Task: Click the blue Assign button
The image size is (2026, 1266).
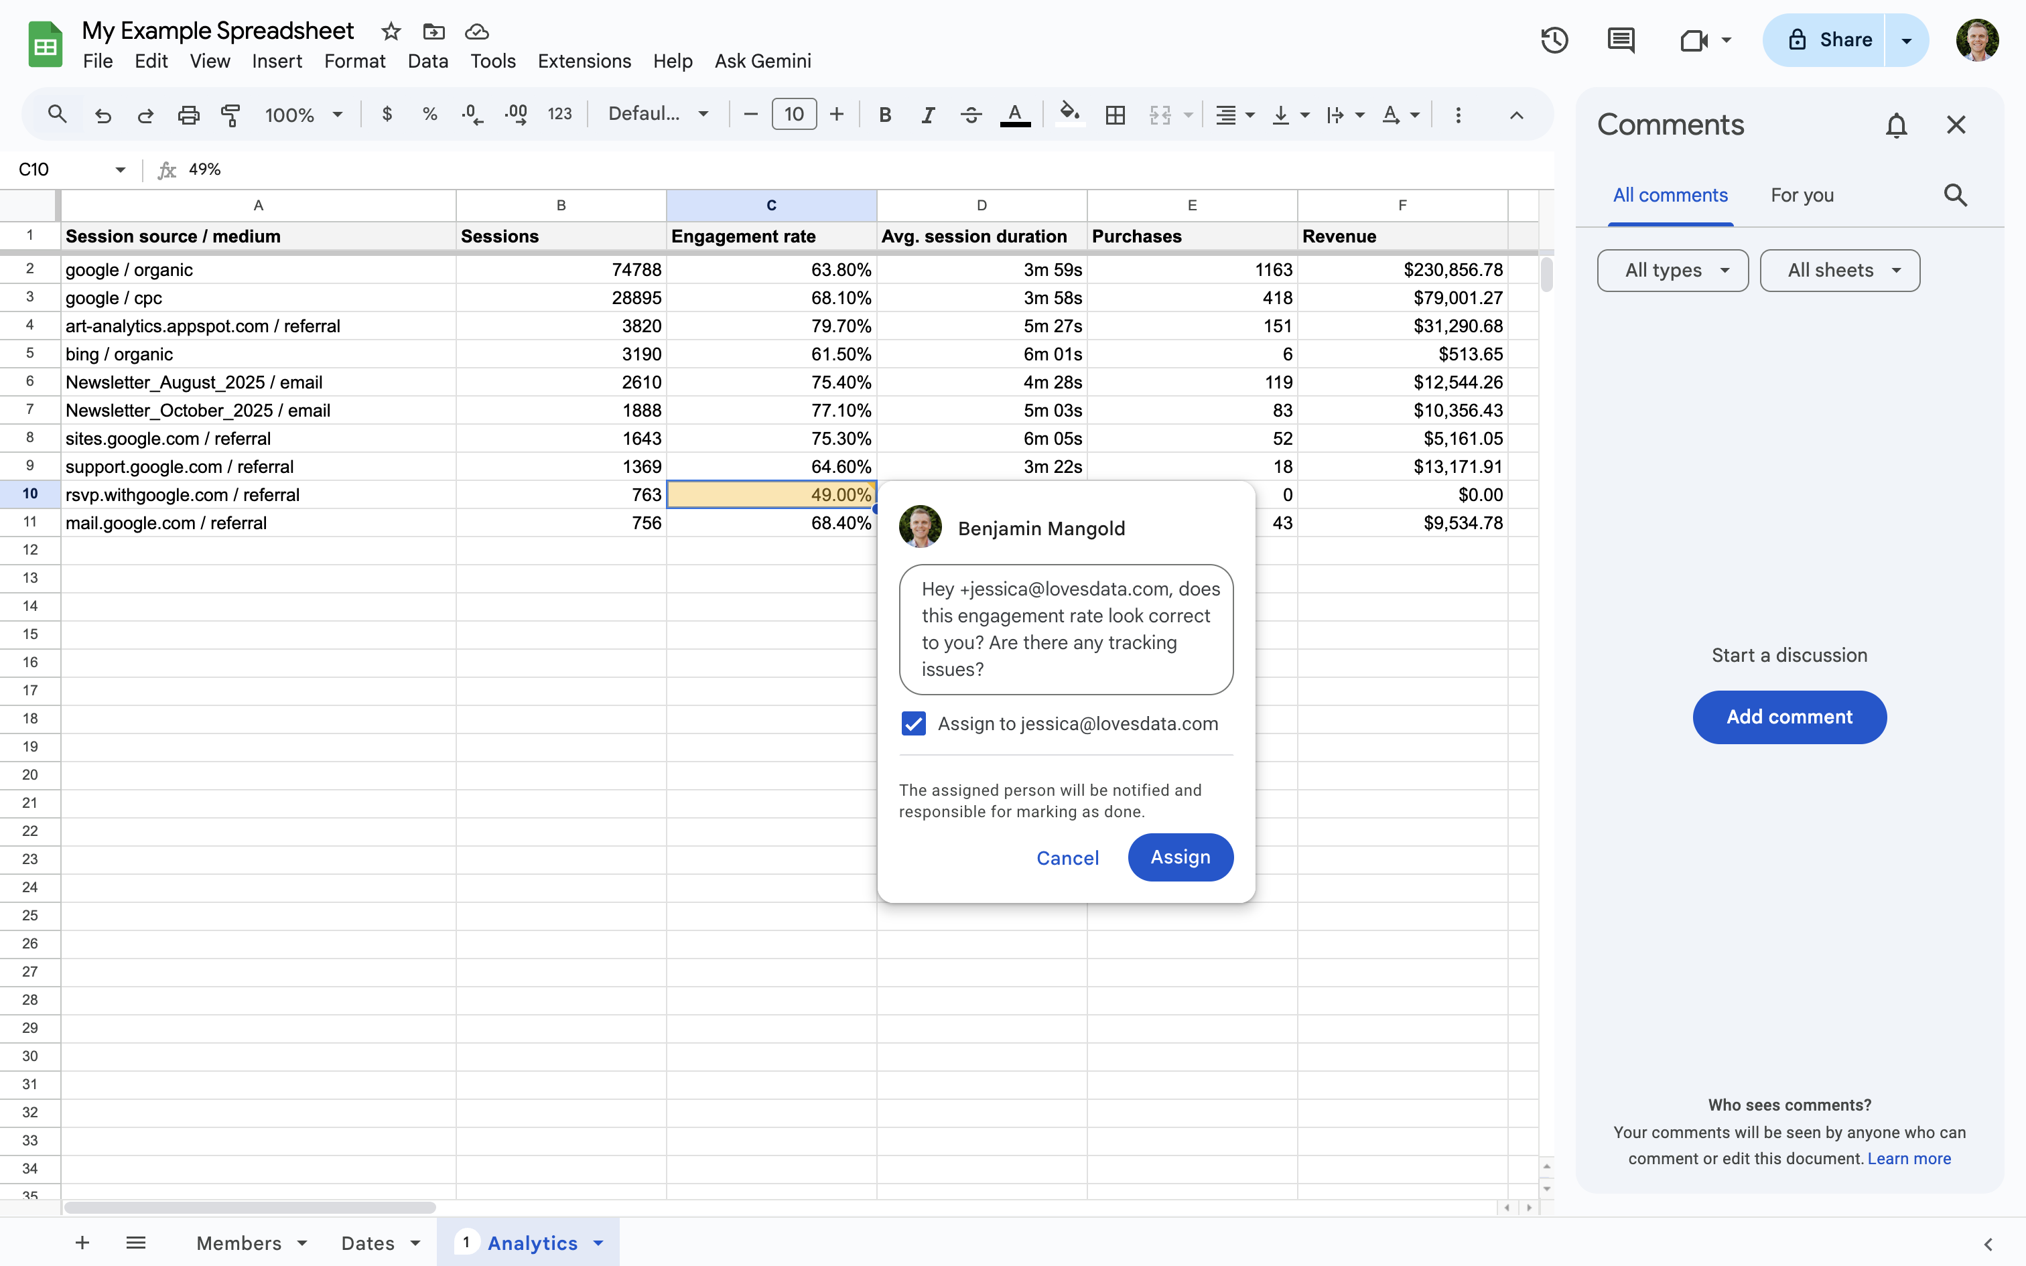Action: [1180, 857]
